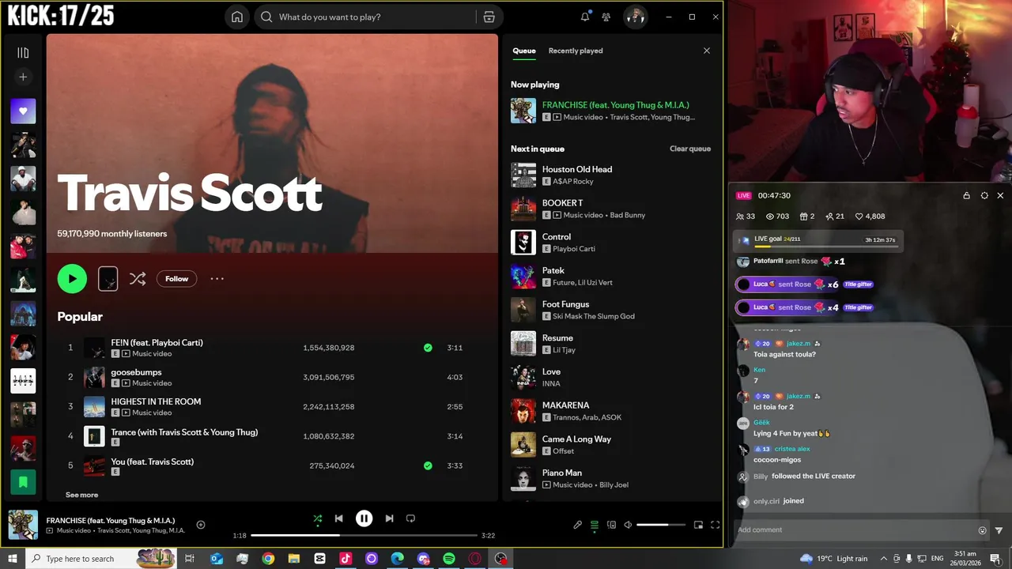The height and width of the screenshot is (569, 1012).
Task: Open now playing FRANCHISE title in queue
Action: (615, 104)
